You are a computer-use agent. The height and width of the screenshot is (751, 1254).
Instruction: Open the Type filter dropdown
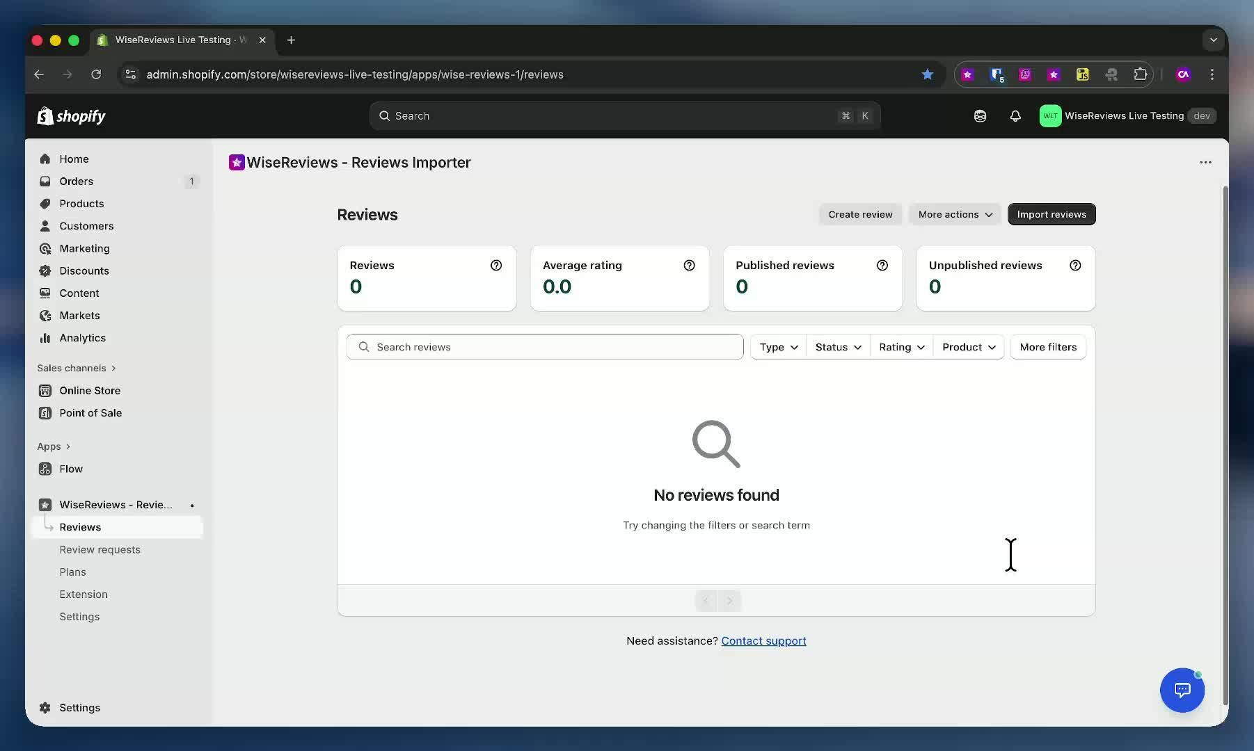pyautogui.click(x=778, y=347)
